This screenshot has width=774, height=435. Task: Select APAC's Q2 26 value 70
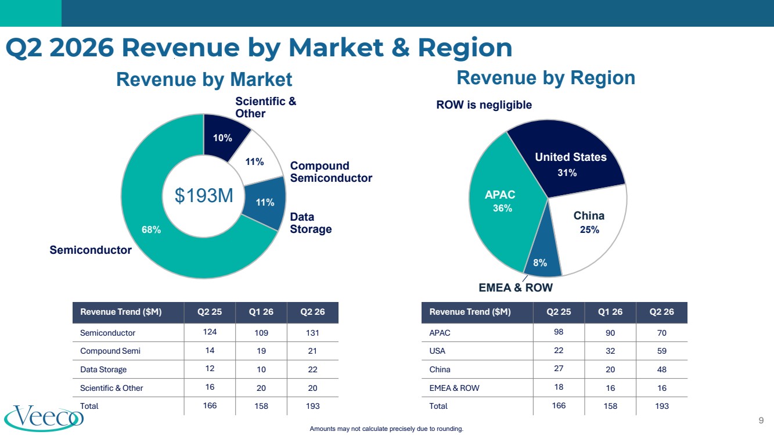pos(662,333)
